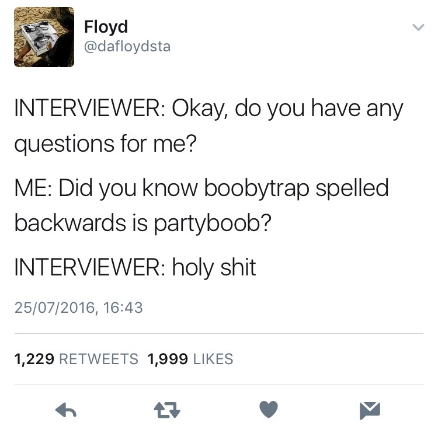This screenshot has width=438, height=426.
Task: Visit the @dafloydsta handle
Action: [x=127, y=47]
